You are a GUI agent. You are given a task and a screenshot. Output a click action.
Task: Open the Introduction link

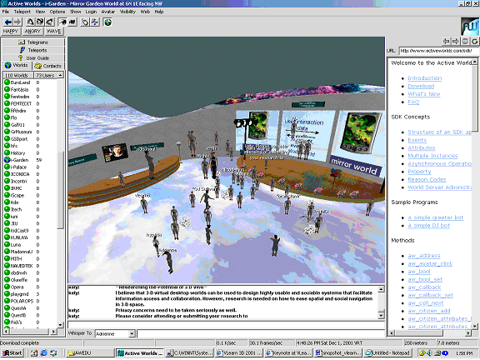tap(425, 78)
